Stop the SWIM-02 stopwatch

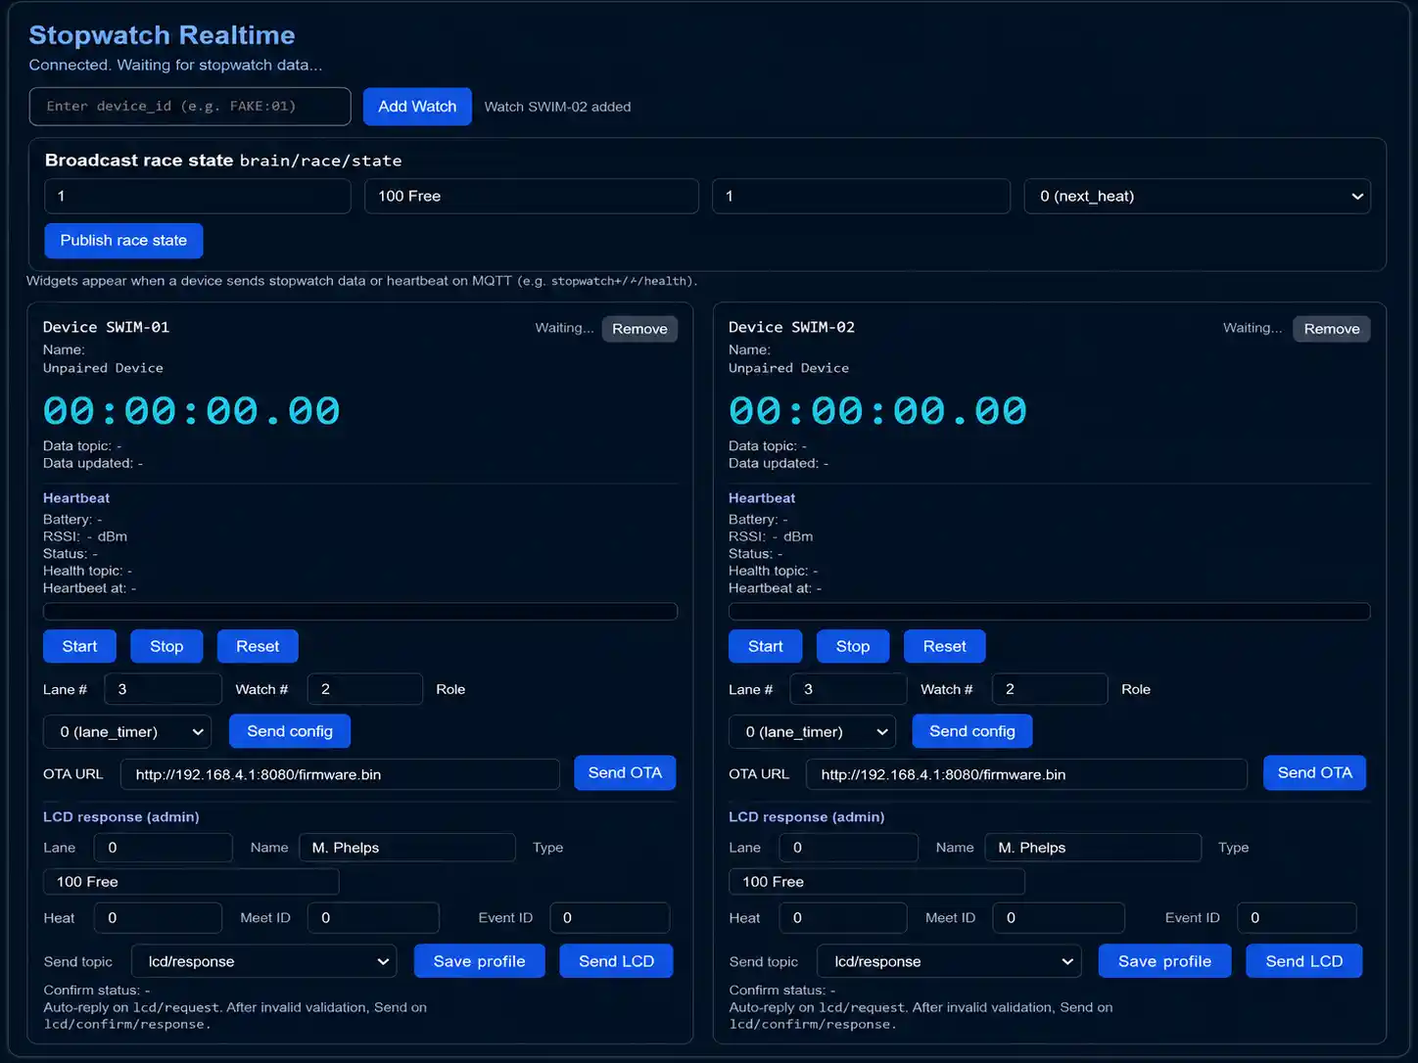pos(853,646)
